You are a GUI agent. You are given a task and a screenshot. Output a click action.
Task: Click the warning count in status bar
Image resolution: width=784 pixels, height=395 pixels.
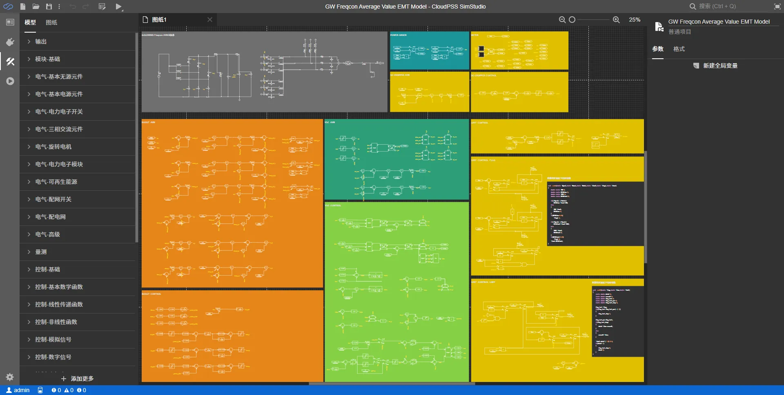69,390
